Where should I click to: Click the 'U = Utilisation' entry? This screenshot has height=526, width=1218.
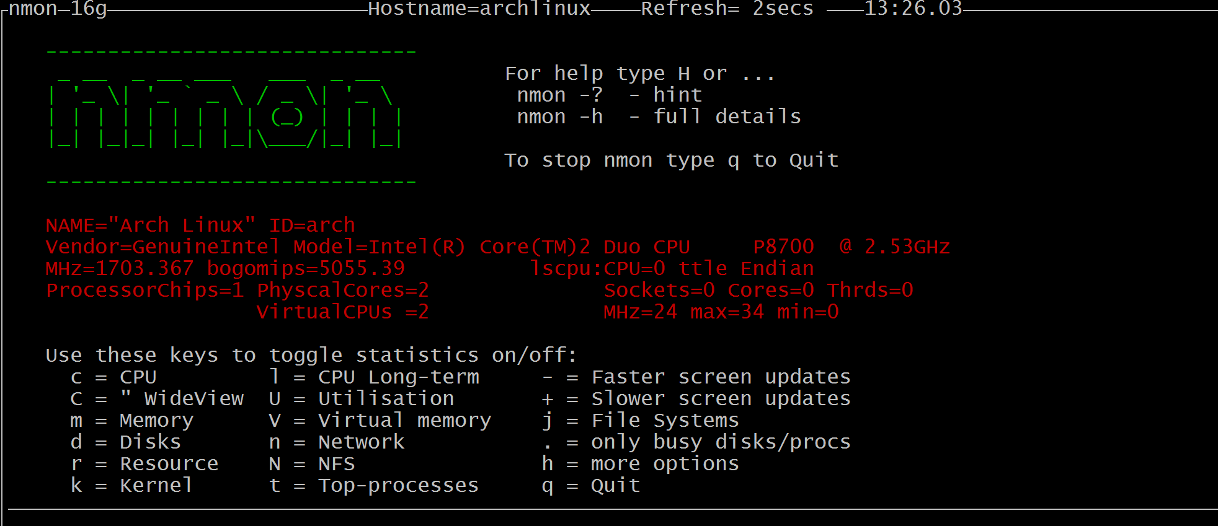362,398
